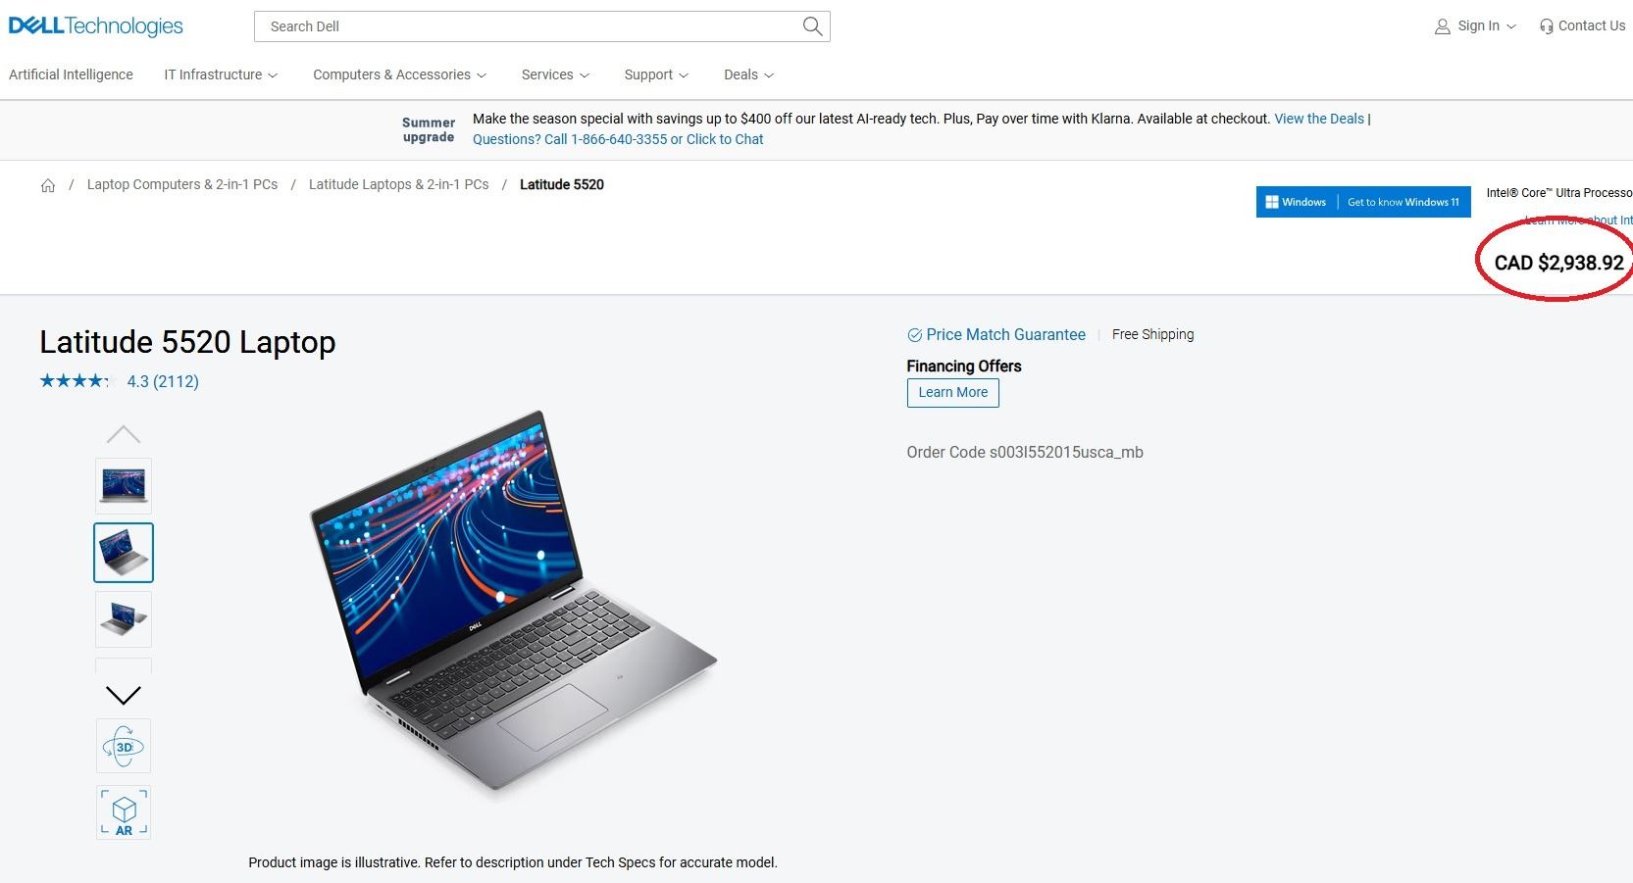The width and height of the screenshot is (1633, 883).
Task: Go to home via breadcrumb house icon
Action: [x=48, y=185]
